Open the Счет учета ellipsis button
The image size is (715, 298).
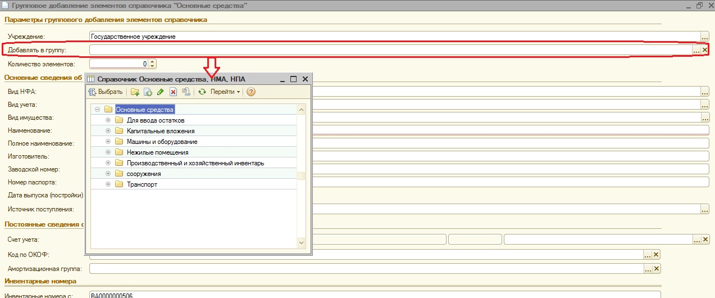click(x=696, y=240)
